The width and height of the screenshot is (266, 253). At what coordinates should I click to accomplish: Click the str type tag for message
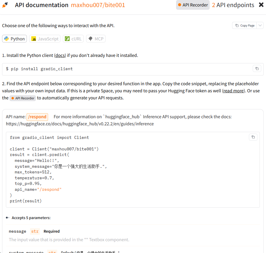(35, 231)
